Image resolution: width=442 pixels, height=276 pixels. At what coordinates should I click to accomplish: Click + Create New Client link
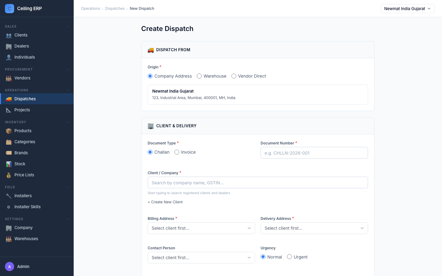tap(165, 202)
